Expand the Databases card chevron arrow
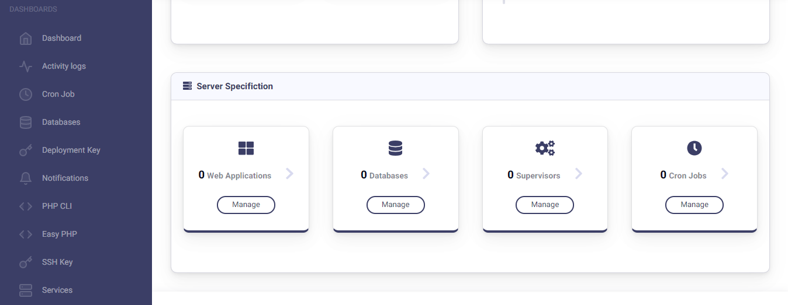Viewport: 788px width, 305px height. (x=426, y=173)
